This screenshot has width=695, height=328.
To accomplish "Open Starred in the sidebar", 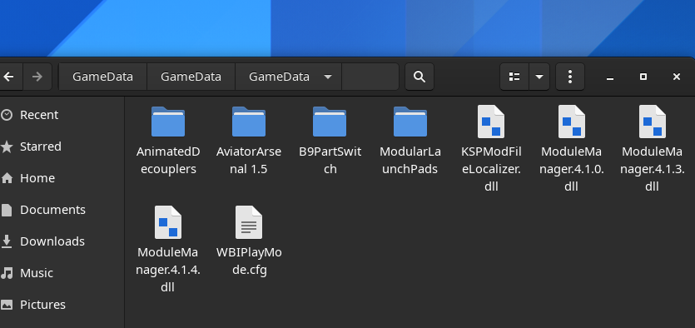I will [62, 147].
